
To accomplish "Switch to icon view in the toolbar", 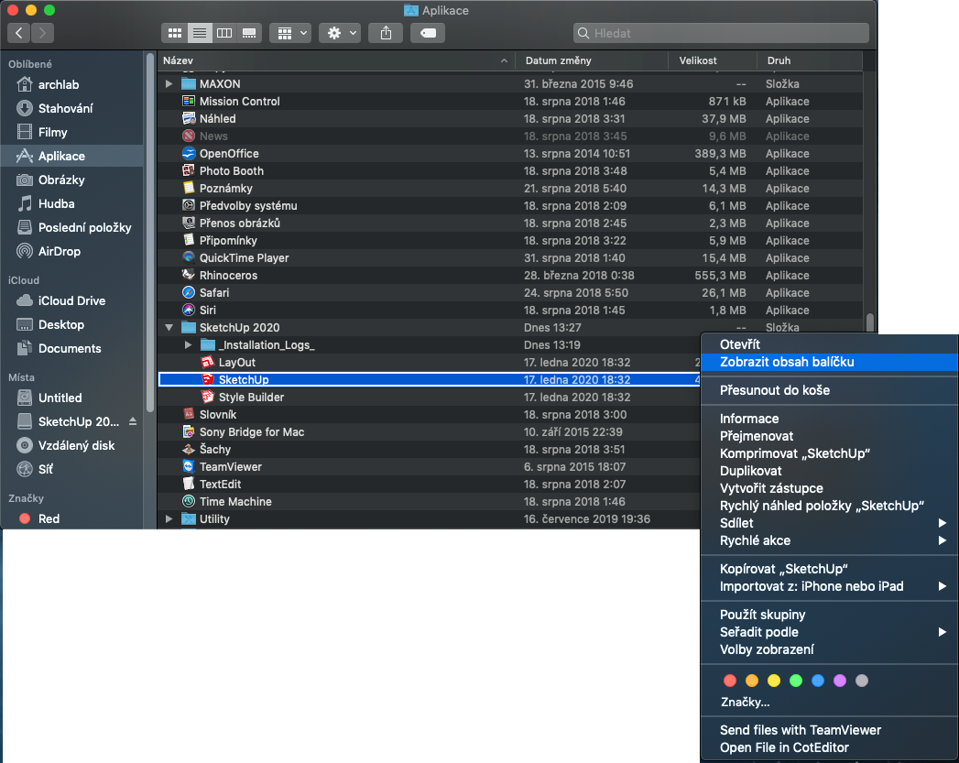I will [x=174, y=33].
